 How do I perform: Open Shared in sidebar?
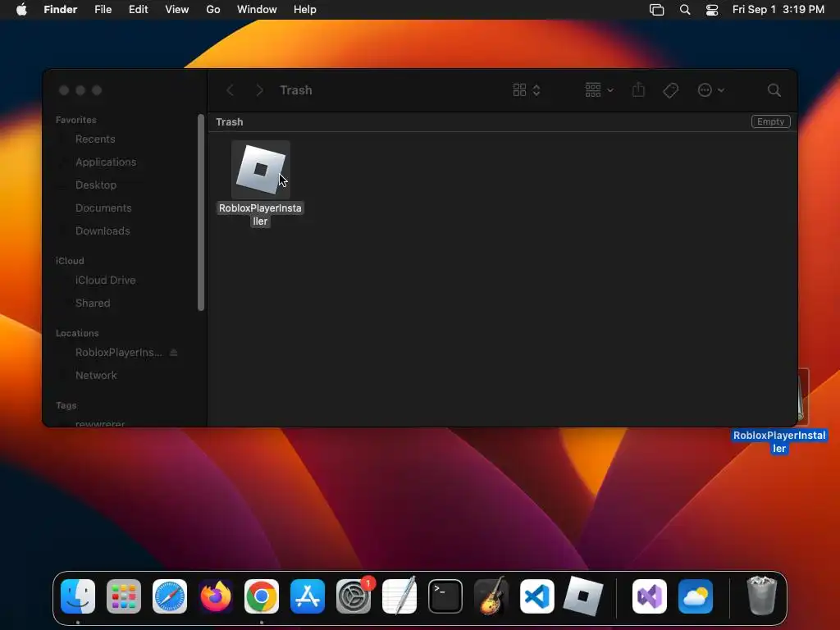[93, 304]
